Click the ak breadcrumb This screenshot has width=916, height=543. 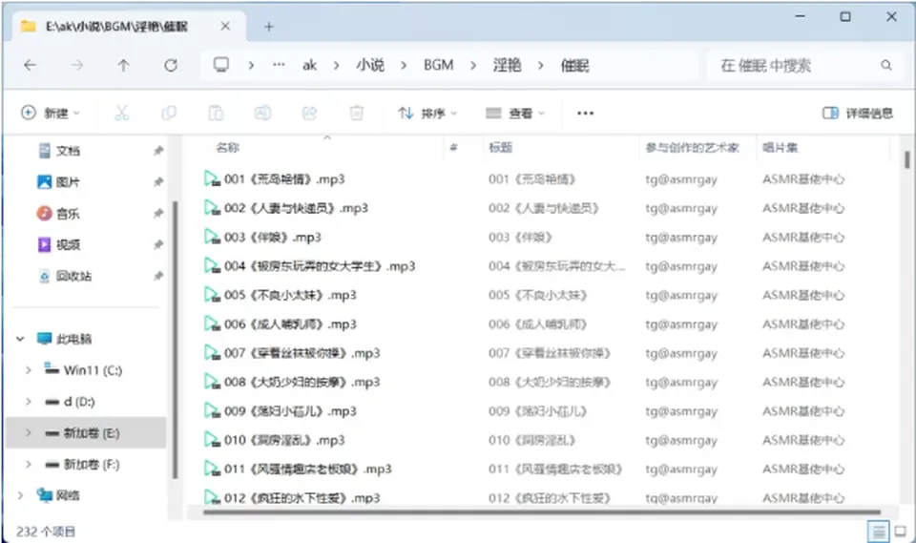click(309, 66)
